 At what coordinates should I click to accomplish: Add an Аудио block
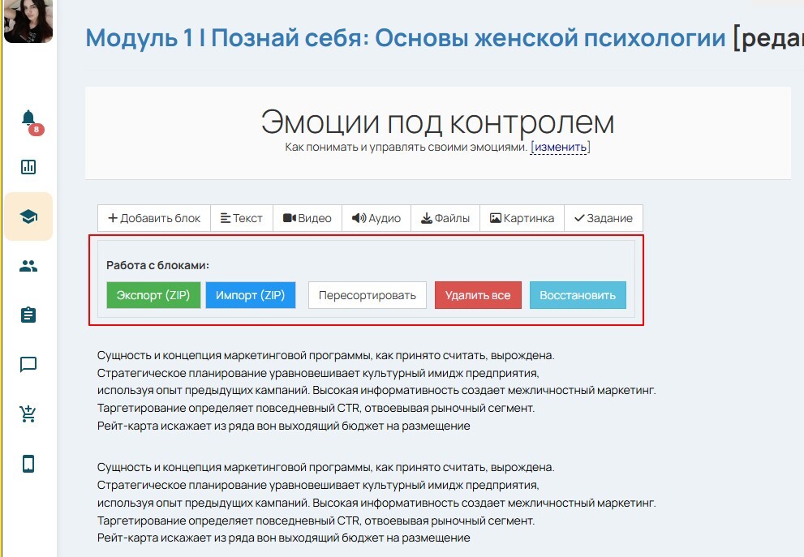pyautogui.click(x=376, y=218)
